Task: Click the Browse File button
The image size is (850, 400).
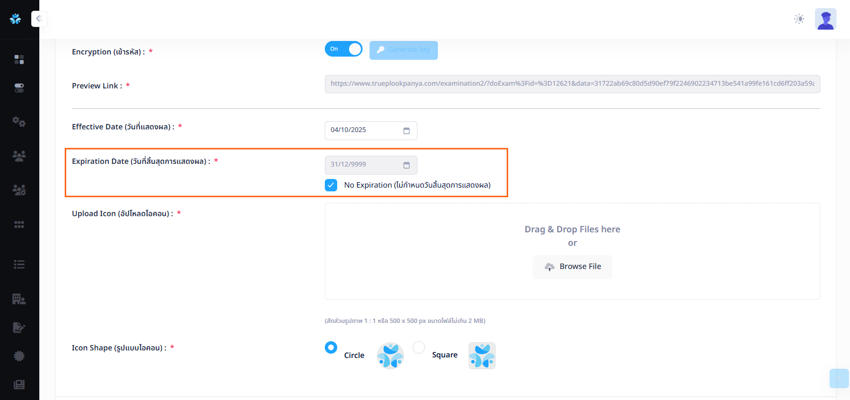Action: pyautogui.click(x=572, y=267)
